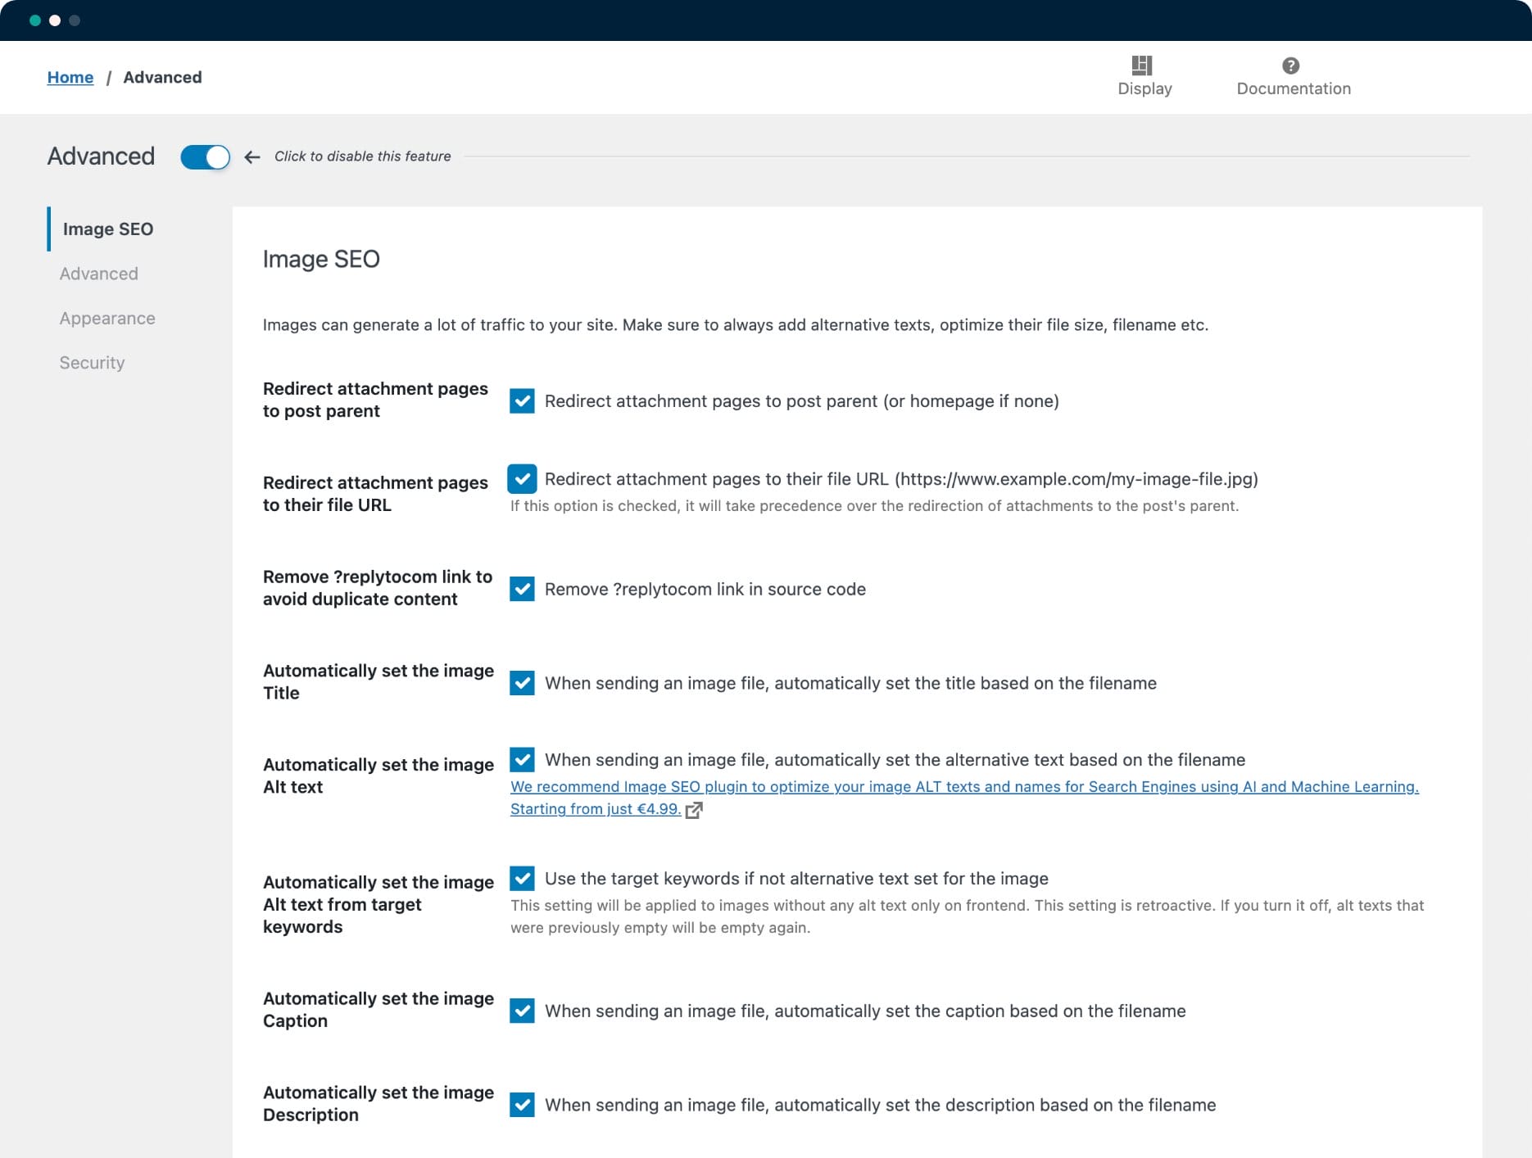Click the Home breadcrumb link
Viewport: 1532px width, 1158px height.
tap(70, 77)
